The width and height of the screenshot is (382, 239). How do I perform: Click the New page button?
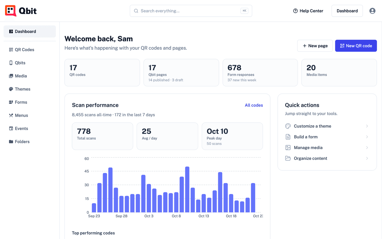click(x=315, y=46)
